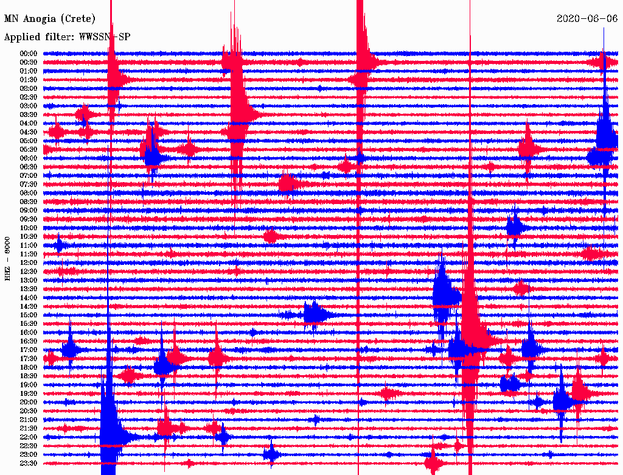Select the 11:30 time label
The image size is (623, 475).
29,254
